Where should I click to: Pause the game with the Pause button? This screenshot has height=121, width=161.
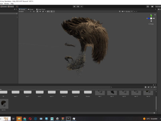(x=78, y=6)
